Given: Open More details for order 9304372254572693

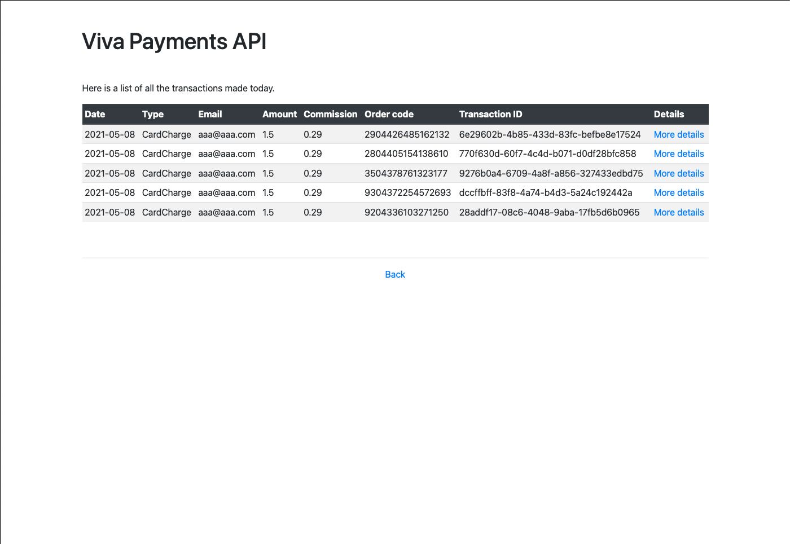Looking at the screenshot, I should [x=679, y=192].
